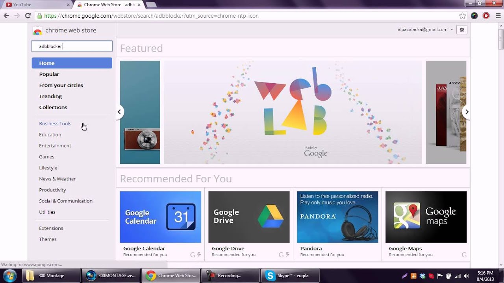The width and height of the screenshot is (504, 283).
Task: Open the Themes section
Action: (x=48, y=239)
